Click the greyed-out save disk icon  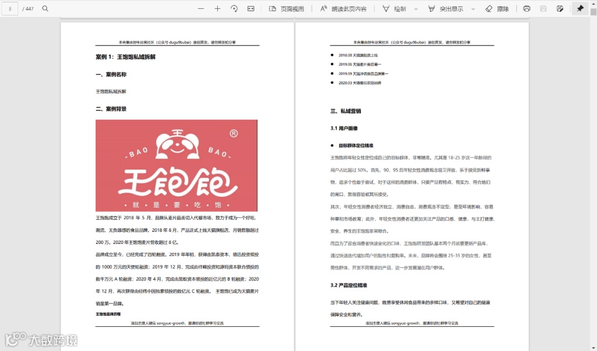click(543, 8)
